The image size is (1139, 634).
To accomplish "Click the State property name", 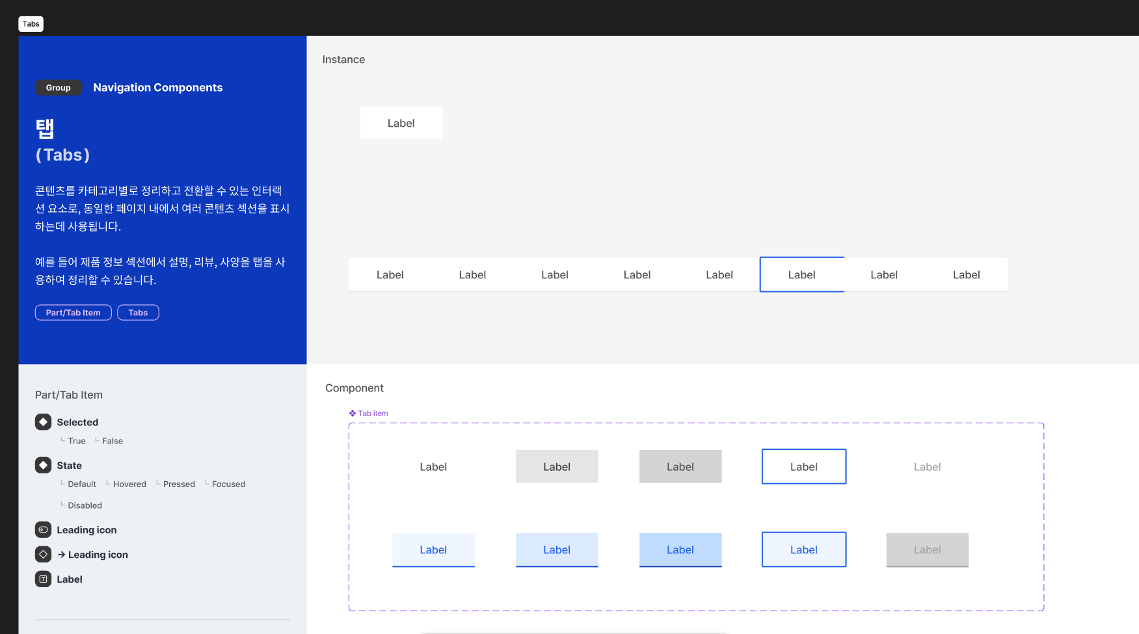I will tap(70, 466).
